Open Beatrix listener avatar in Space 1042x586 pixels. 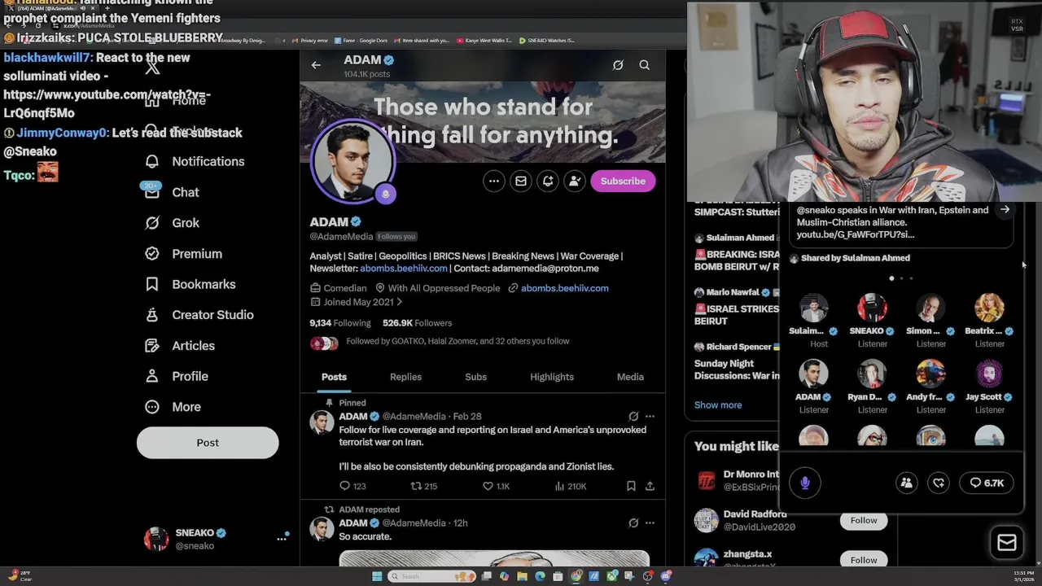(989, 308)
